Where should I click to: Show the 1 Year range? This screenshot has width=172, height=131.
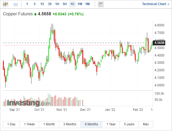click(x=111, y=124)
